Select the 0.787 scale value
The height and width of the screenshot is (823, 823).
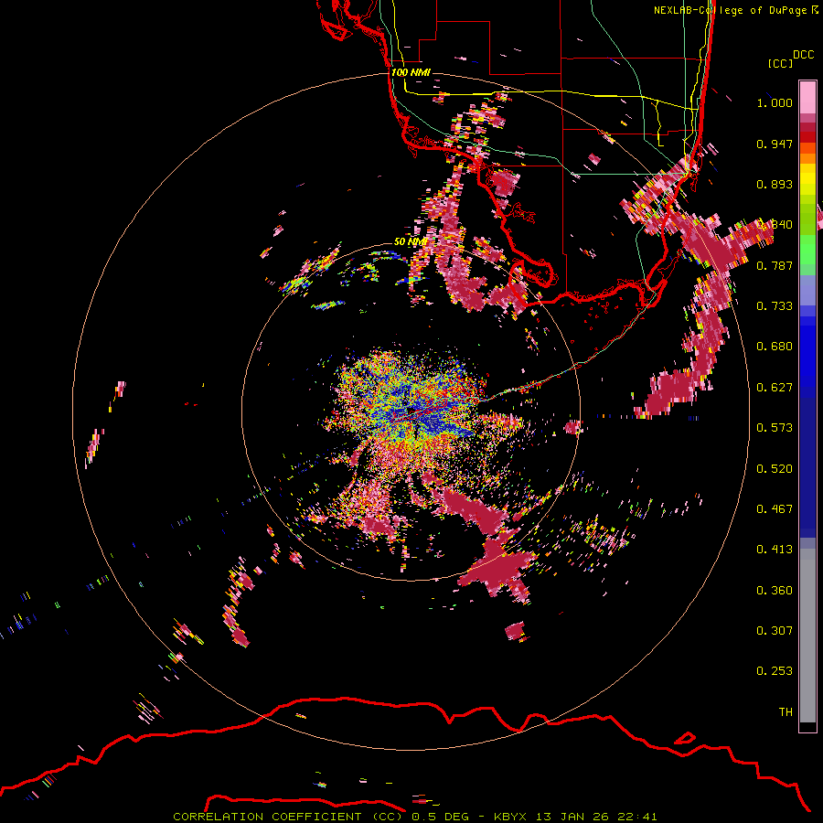(x=775, y=265)
